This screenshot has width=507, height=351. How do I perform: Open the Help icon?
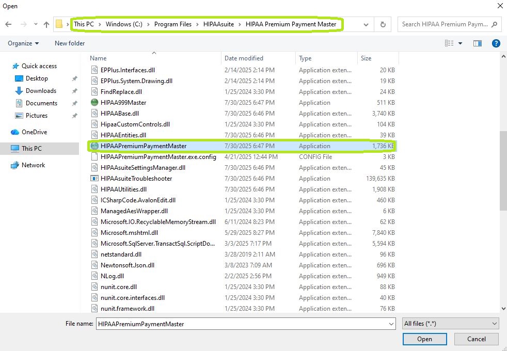496,43
